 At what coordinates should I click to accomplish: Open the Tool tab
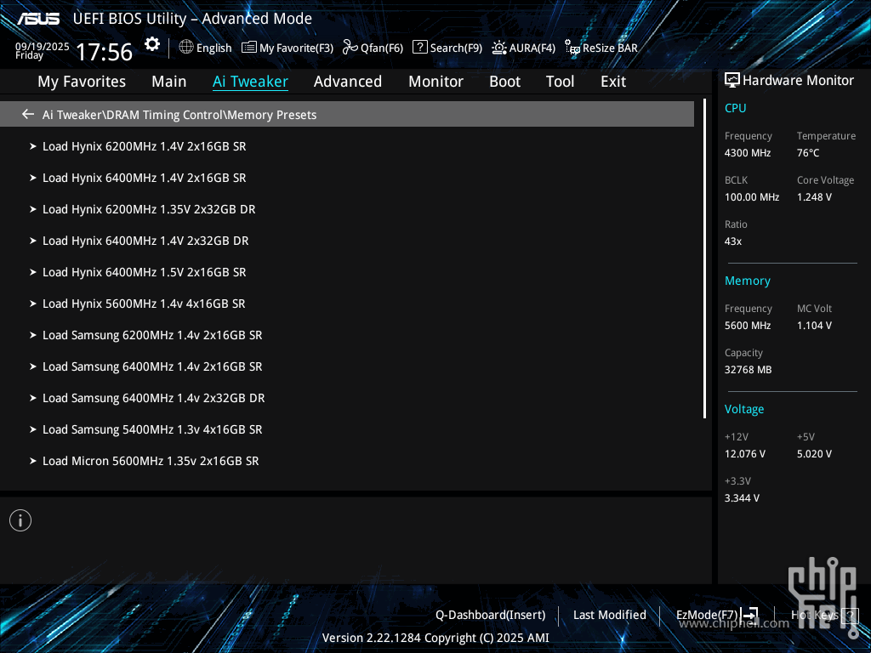[560, 82]
